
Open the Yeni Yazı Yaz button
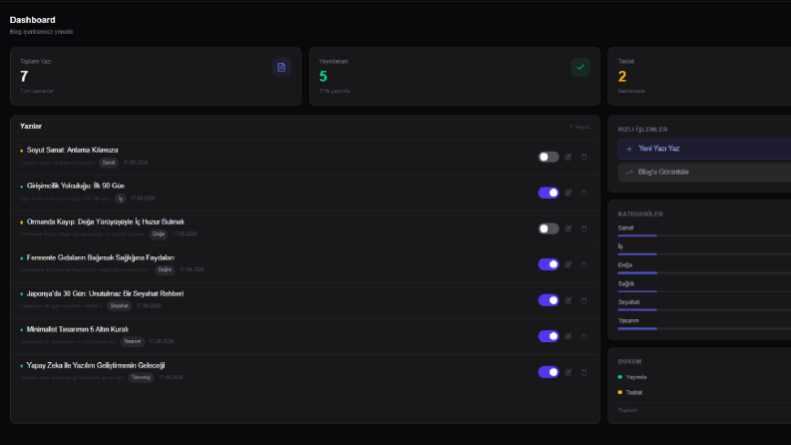click(x=704, y=149)
